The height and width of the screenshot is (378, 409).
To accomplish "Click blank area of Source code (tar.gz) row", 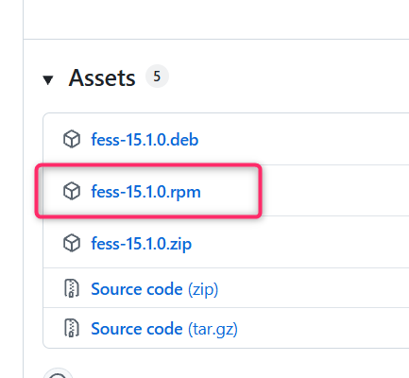I will [321, 328].
